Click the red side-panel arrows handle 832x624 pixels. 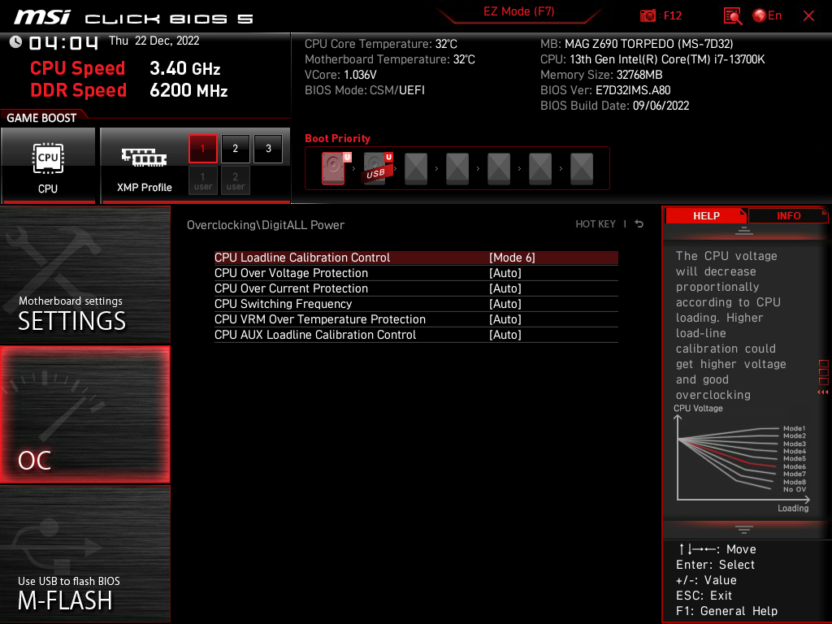pyautogui.click(x=823, y=392)
